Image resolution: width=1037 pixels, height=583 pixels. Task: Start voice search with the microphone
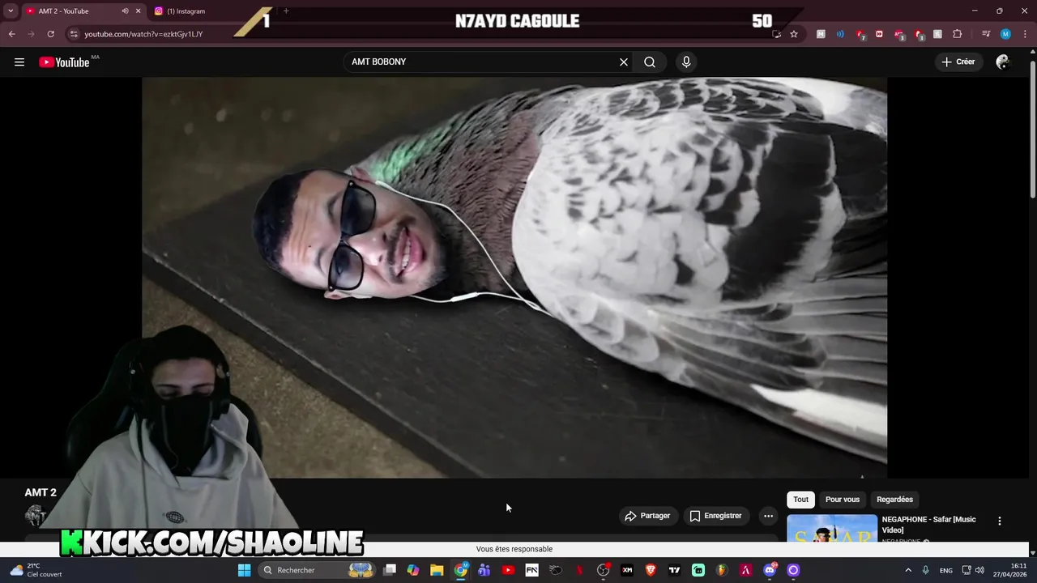(686, 62)
